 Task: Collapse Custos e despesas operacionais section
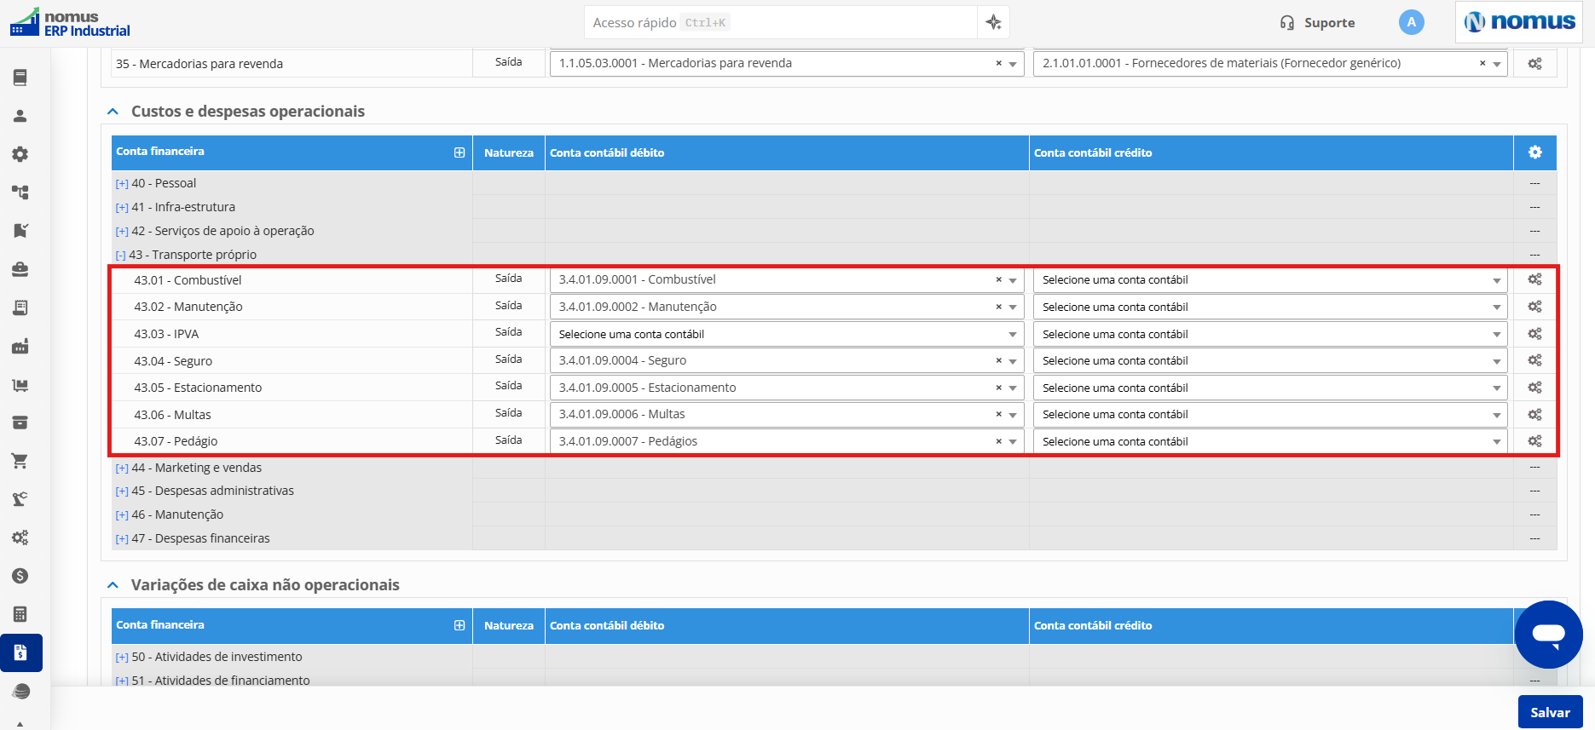(x=113, y=112)
